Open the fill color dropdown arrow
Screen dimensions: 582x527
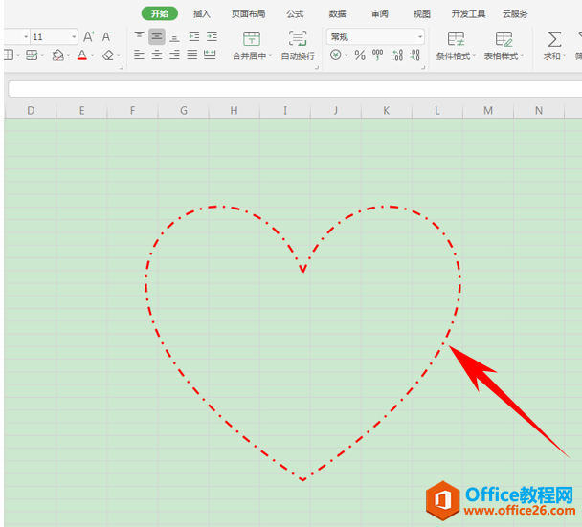(x=68, y=55)
